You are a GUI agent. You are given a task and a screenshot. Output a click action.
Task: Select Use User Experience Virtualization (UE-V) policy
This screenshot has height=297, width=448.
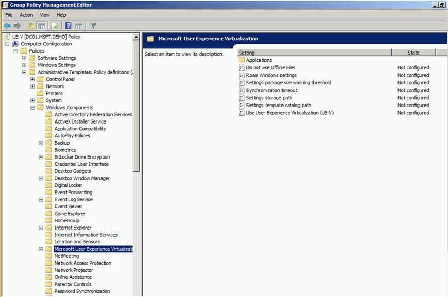[x=290, y=113]
